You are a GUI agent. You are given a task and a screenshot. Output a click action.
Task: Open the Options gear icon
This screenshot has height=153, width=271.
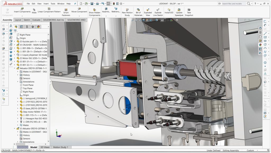tap(121, 3)
